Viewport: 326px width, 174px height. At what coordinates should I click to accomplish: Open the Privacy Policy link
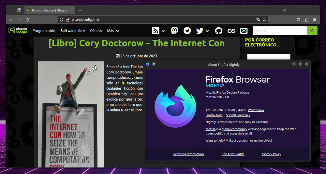272,154
